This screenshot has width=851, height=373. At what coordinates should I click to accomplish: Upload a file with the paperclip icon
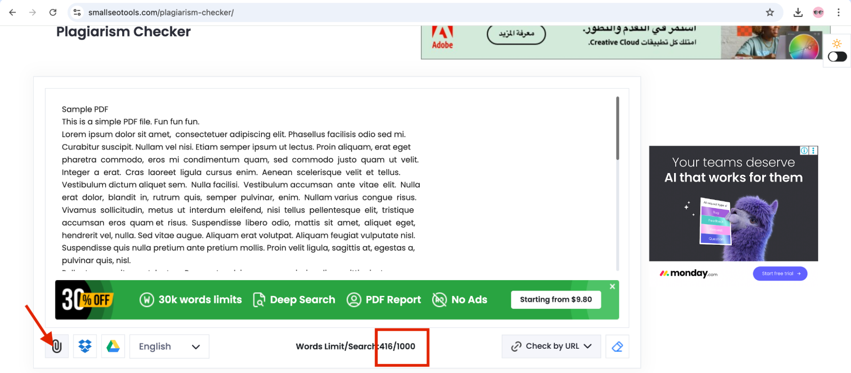57,346
